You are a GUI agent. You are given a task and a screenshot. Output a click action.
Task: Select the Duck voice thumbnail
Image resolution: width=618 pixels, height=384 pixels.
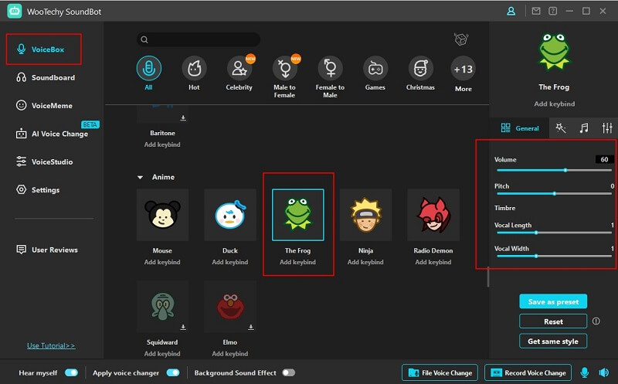pyautogui.click(x=230, y=215)
